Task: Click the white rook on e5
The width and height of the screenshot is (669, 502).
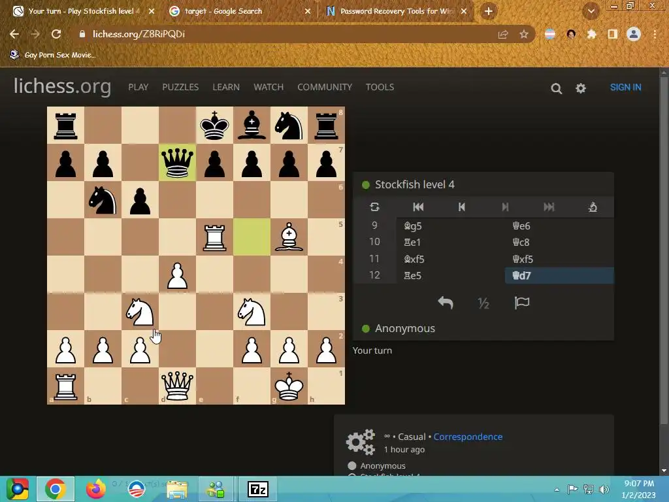Action: (214, 237)
